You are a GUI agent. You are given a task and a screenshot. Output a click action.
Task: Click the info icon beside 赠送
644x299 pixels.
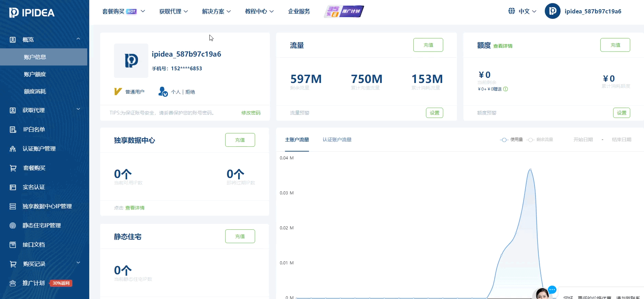506,89
